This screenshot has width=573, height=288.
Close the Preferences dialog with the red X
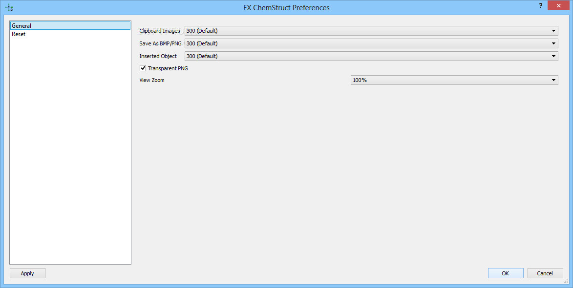click(x=559, y=6)
